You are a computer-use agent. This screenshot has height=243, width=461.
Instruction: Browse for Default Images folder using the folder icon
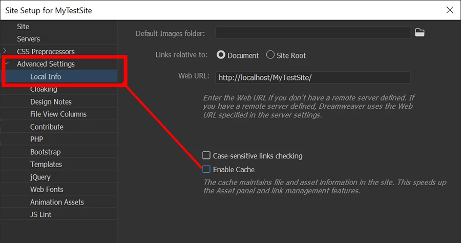point(420,32)
